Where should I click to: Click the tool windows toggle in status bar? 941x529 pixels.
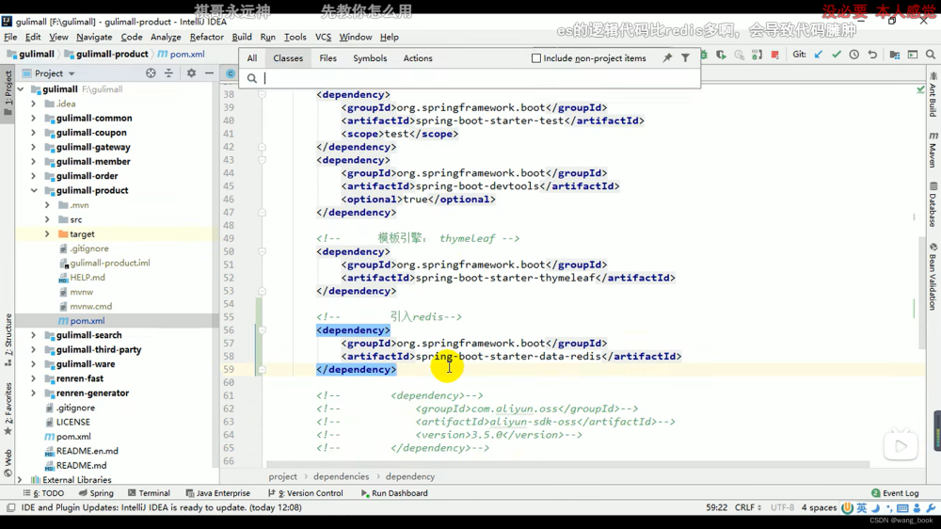click(x=10, y=508)
